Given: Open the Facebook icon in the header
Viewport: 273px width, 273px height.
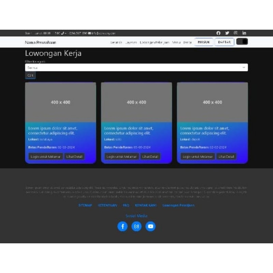Looking at the screenshot, I should tap(219, 33).
